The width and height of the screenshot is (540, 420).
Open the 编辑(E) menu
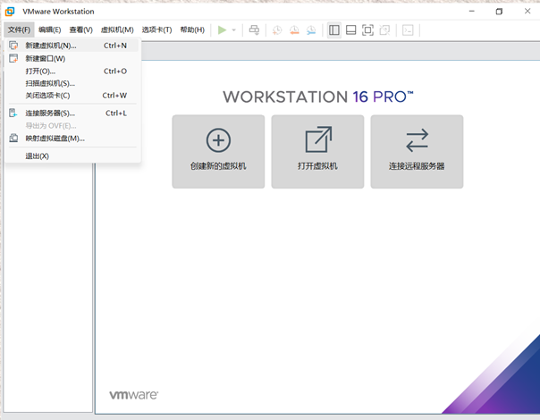point(49,30)
